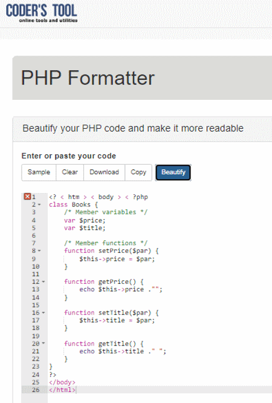Collapse the class Books fold arrow on line 2
272x403 pixels.
(39, 205)
